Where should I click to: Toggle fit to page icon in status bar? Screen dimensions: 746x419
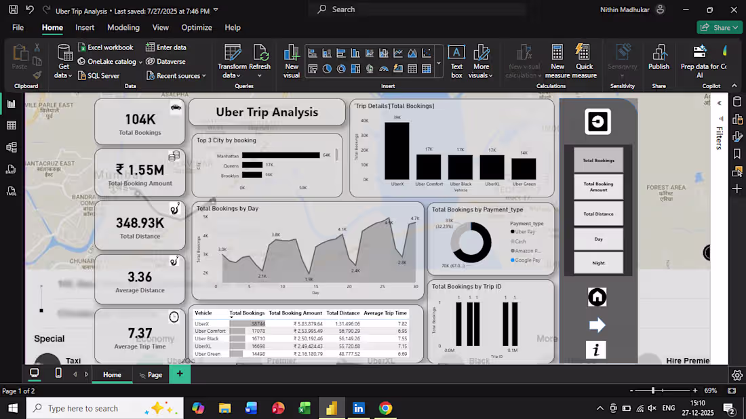[732, 391]
